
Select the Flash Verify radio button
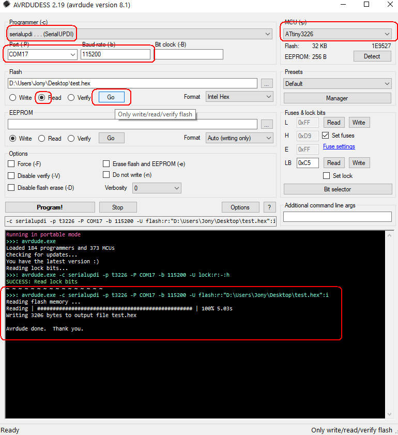[71, 98]
